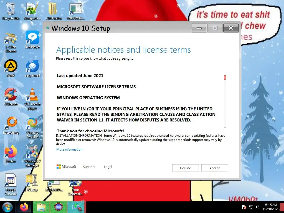Launch CCleaner from the desktop
Image resolution: width=284 pixels, height=213 pixels.
click(11, 97)
